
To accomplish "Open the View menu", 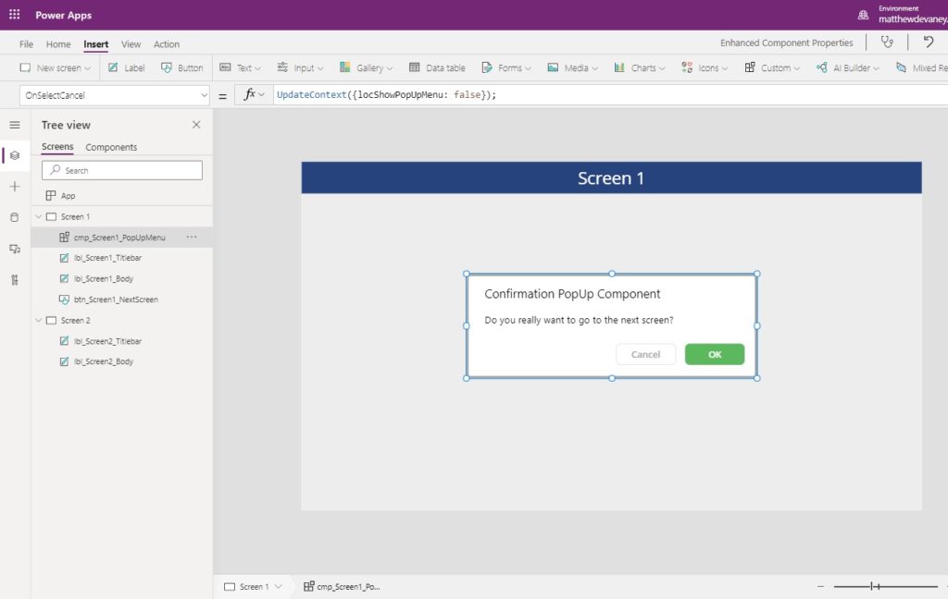I will click(x=131, y=44).
